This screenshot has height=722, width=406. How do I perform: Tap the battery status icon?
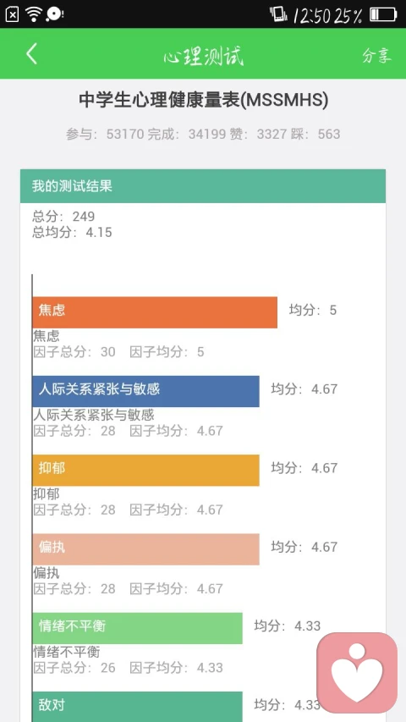383,14
